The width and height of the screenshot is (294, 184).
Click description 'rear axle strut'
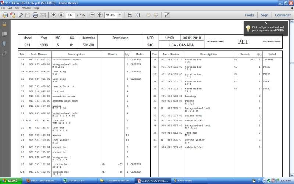(64, 86)
